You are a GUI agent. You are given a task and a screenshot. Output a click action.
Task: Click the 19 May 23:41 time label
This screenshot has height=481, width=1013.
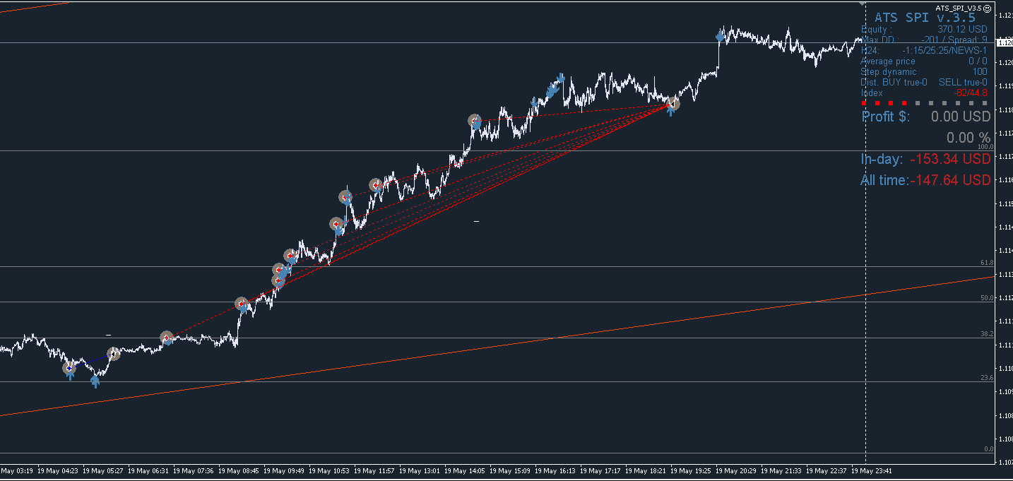pos(872,470)
